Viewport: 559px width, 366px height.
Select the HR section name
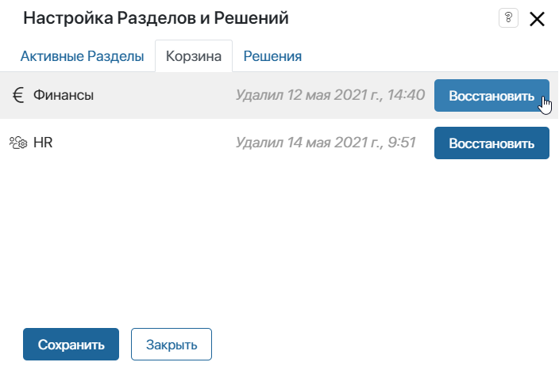click(x=43, y=143)
